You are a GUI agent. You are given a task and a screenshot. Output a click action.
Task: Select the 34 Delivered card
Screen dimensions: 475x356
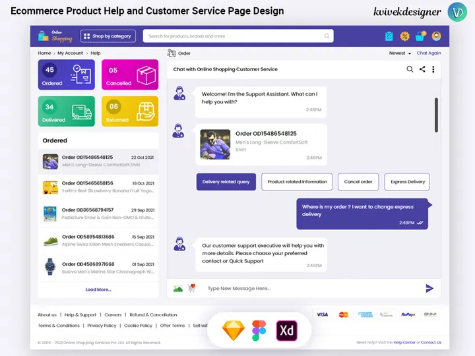click(67, 111)
